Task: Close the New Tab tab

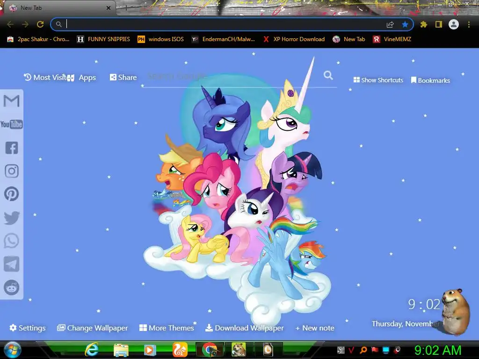Action: (109, 8)
